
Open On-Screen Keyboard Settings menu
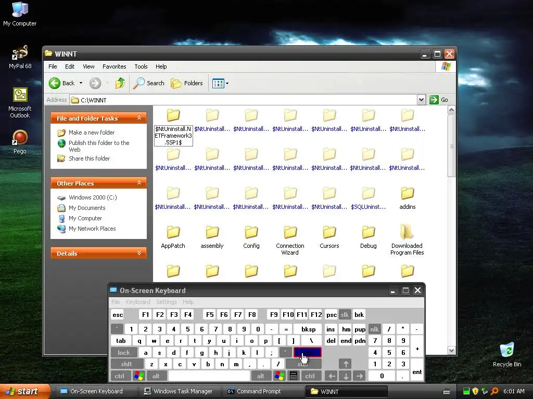pyautogui.click(x=166, y=302)
